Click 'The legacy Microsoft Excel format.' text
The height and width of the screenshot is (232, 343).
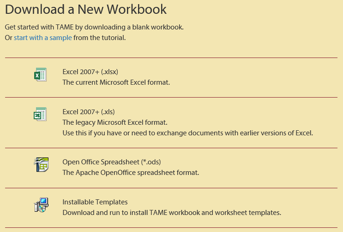point(115,122)
